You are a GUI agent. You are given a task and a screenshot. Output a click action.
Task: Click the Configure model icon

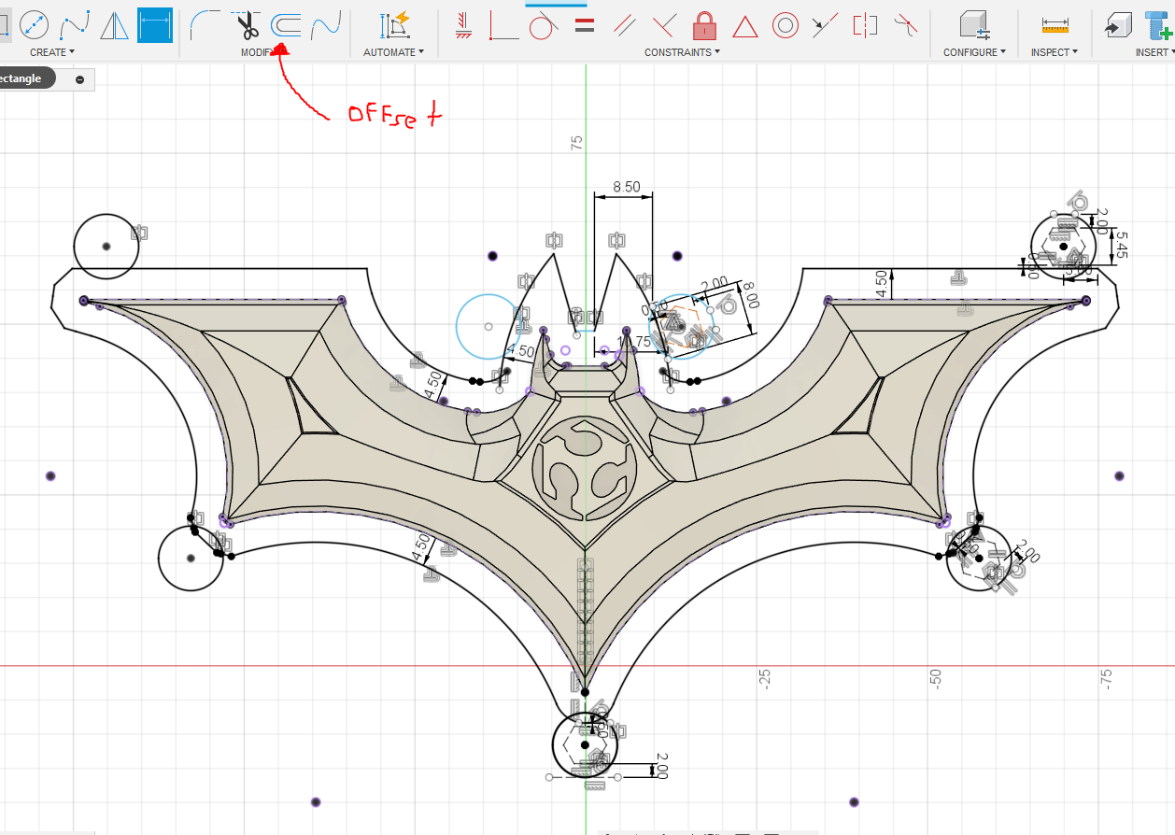974,25
